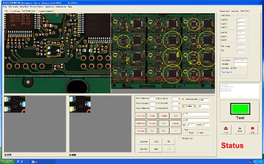Enable the NG Auto Type checkbox

pos(180,138)
